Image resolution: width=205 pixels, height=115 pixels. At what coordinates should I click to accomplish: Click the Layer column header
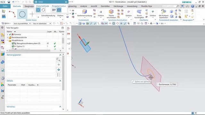[49, 32]
